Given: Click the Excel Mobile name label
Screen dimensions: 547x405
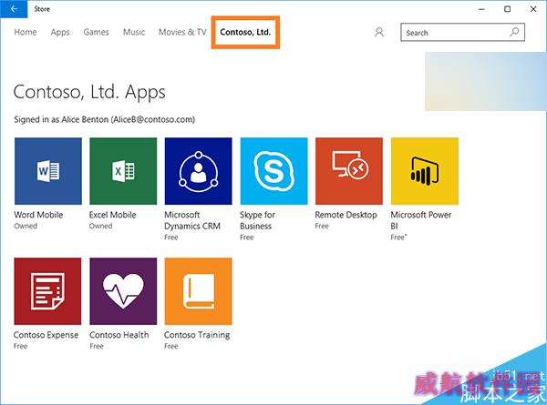Looking at the screenshot, I should pos(112,215).
